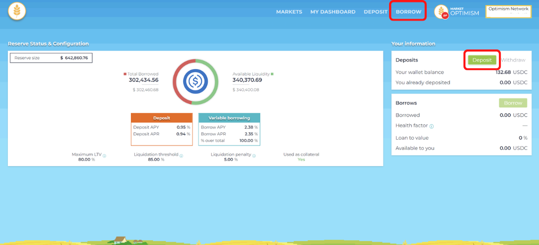
Task: Open the Optimism market selector logo
Action: click(441, 12)
